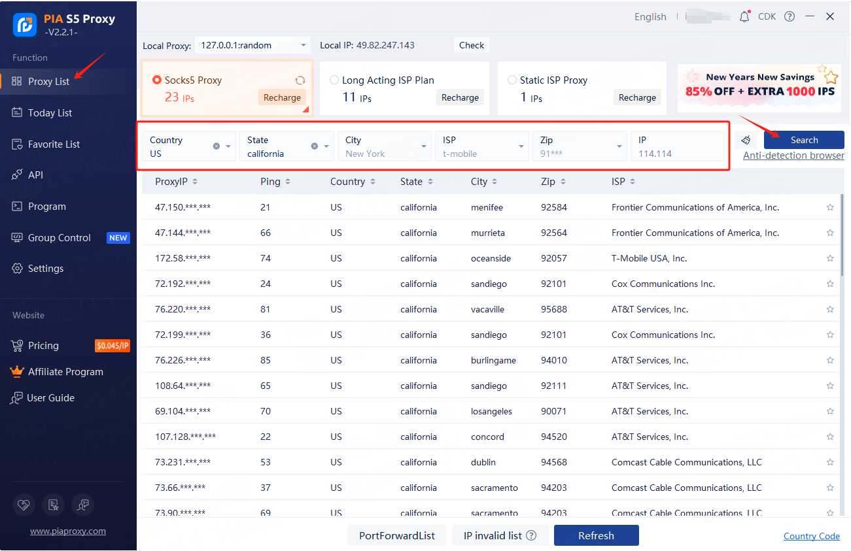The height and width of the screenshot is (551, 851).
Task: Clear the Country filter with x icon
Action: coord(217,146)
